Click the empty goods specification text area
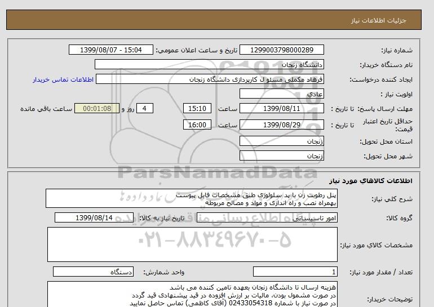This screenshot has height=307, width=434. coord(192,244)
